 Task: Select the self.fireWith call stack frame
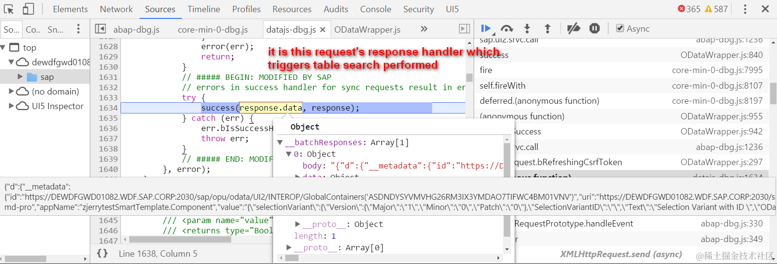pyautogui.click(x=621, y=86)
